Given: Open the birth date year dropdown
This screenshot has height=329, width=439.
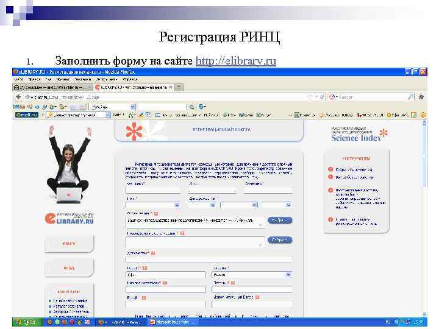Looking at the screenshot, I should pos(288,205).
